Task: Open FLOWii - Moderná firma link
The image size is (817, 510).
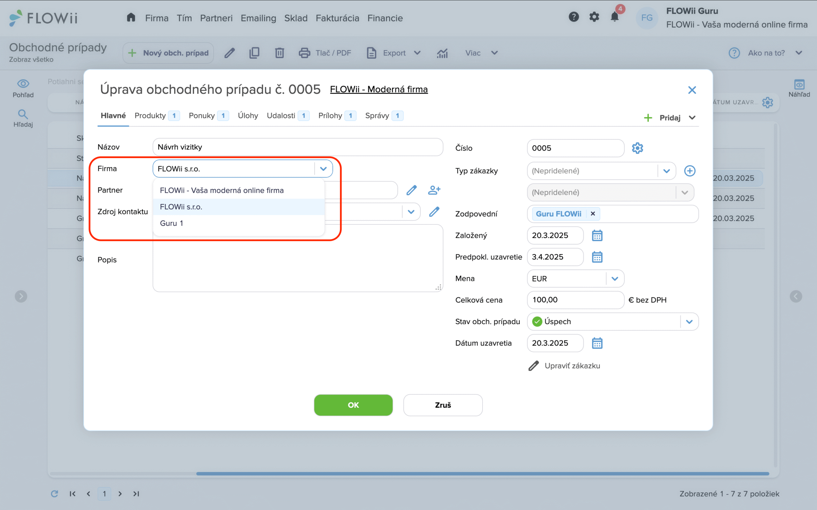Action: (379, 89)
